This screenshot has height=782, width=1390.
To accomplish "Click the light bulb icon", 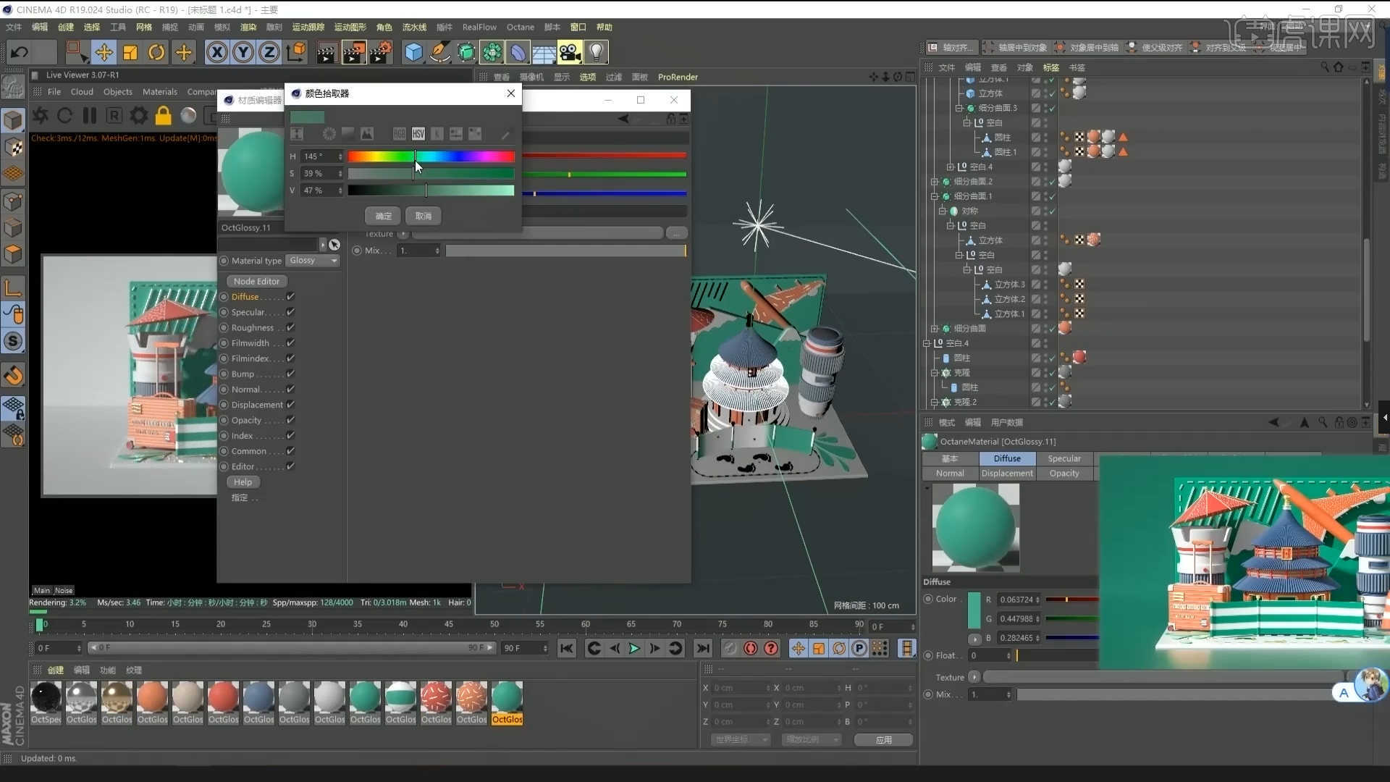I will tap(596, 52).
